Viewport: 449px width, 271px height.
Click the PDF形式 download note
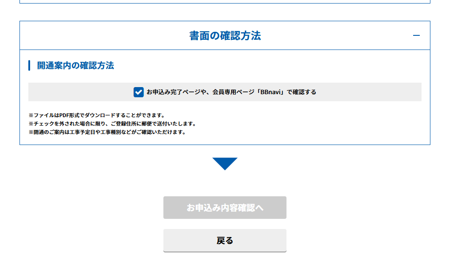pos(97,115)
